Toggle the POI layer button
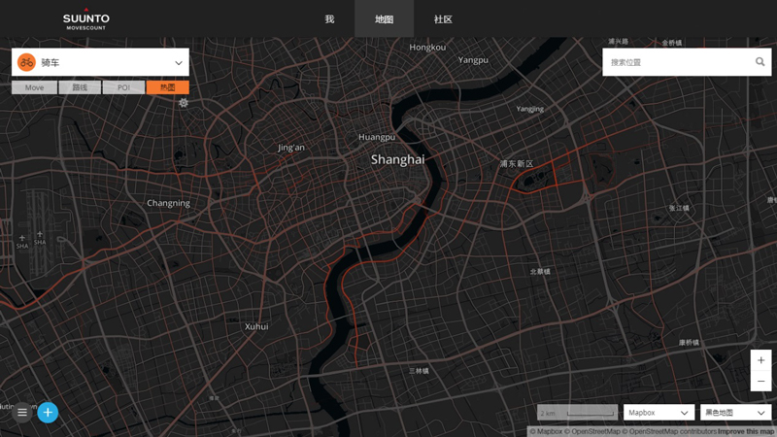Viewport: 777px width, 437px height. 123,87
